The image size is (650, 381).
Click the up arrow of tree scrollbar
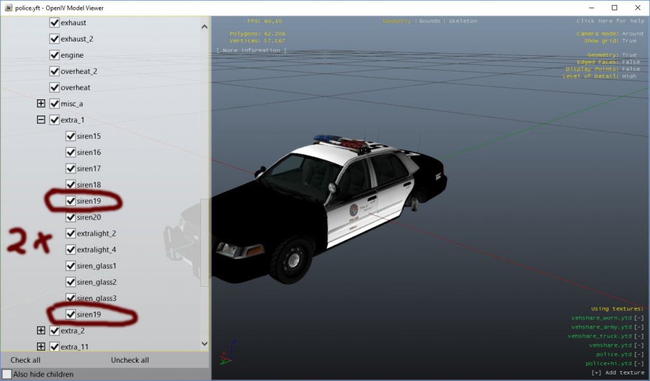pyautogui.click(x=204, y=27)
